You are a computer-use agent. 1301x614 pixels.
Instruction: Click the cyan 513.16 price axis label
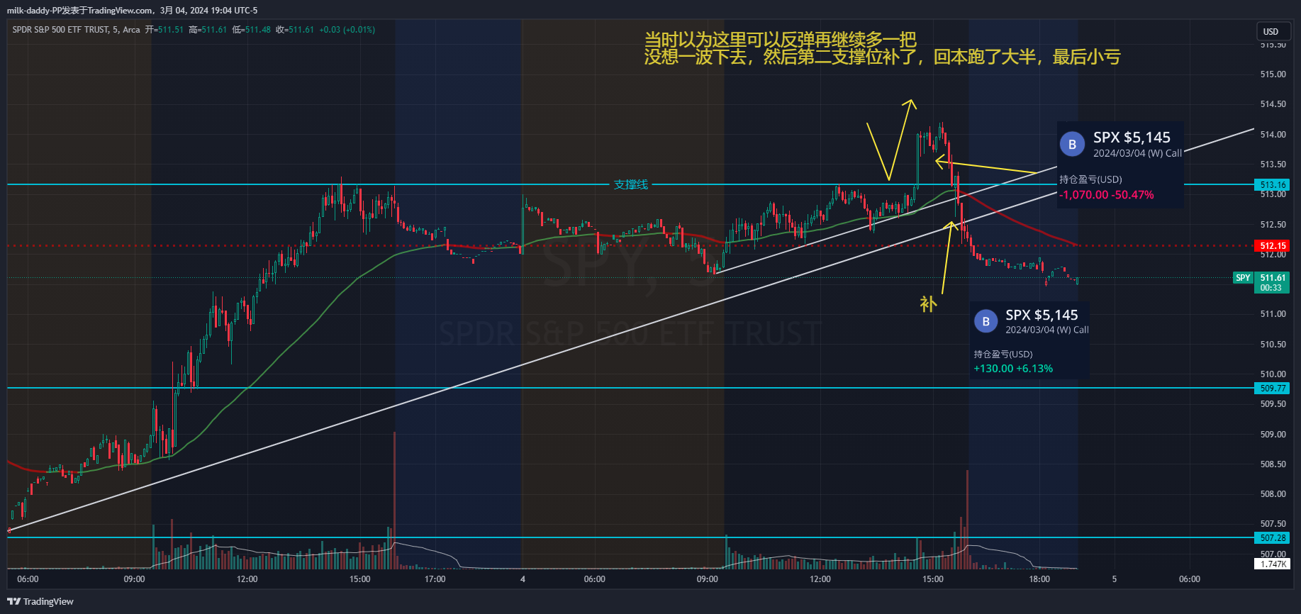1273,185
